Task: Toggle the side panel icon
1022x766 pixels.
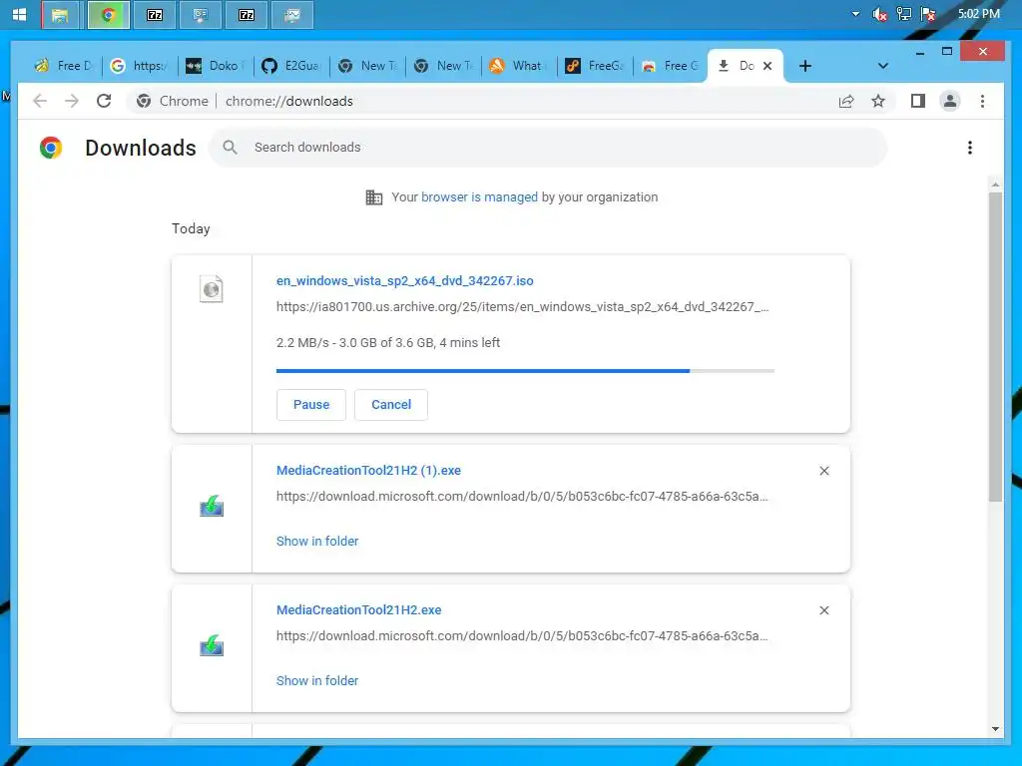Action: (x=918, y=101)
